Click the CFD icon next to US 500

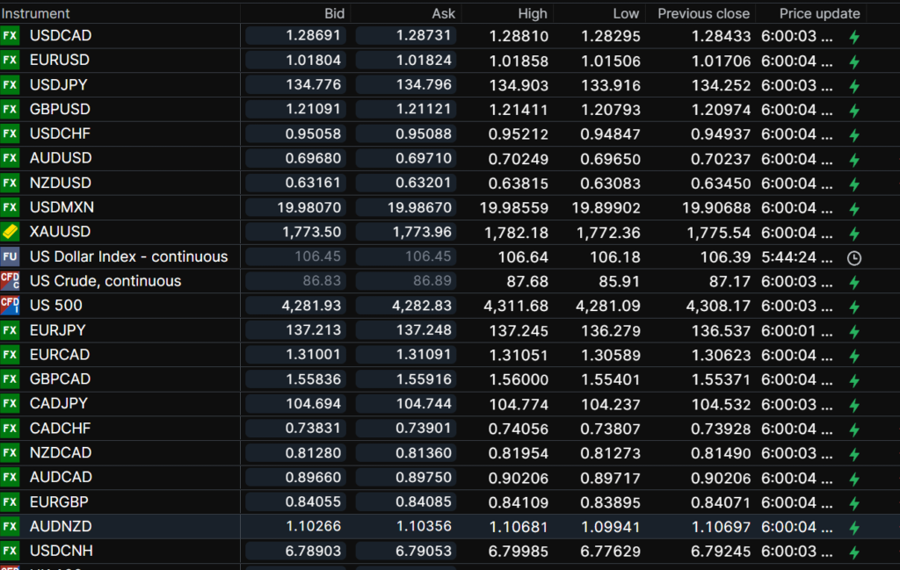pos(10,306)
